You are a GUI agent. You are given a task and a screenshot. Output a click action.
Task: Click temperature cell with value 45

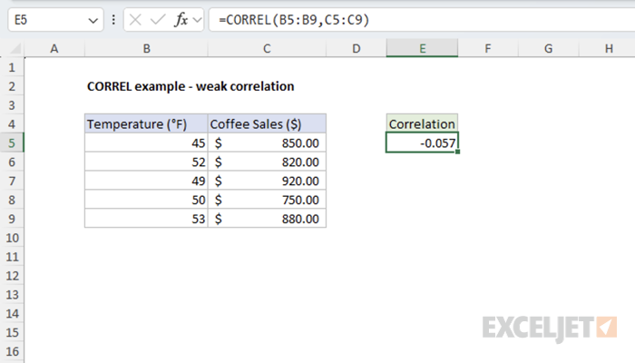(x=146, y=143)
